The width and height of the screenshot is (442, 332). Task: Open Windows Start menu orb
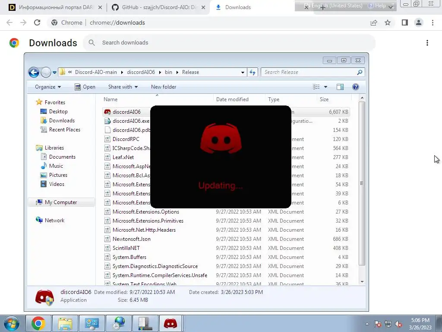tap(12, 323)
